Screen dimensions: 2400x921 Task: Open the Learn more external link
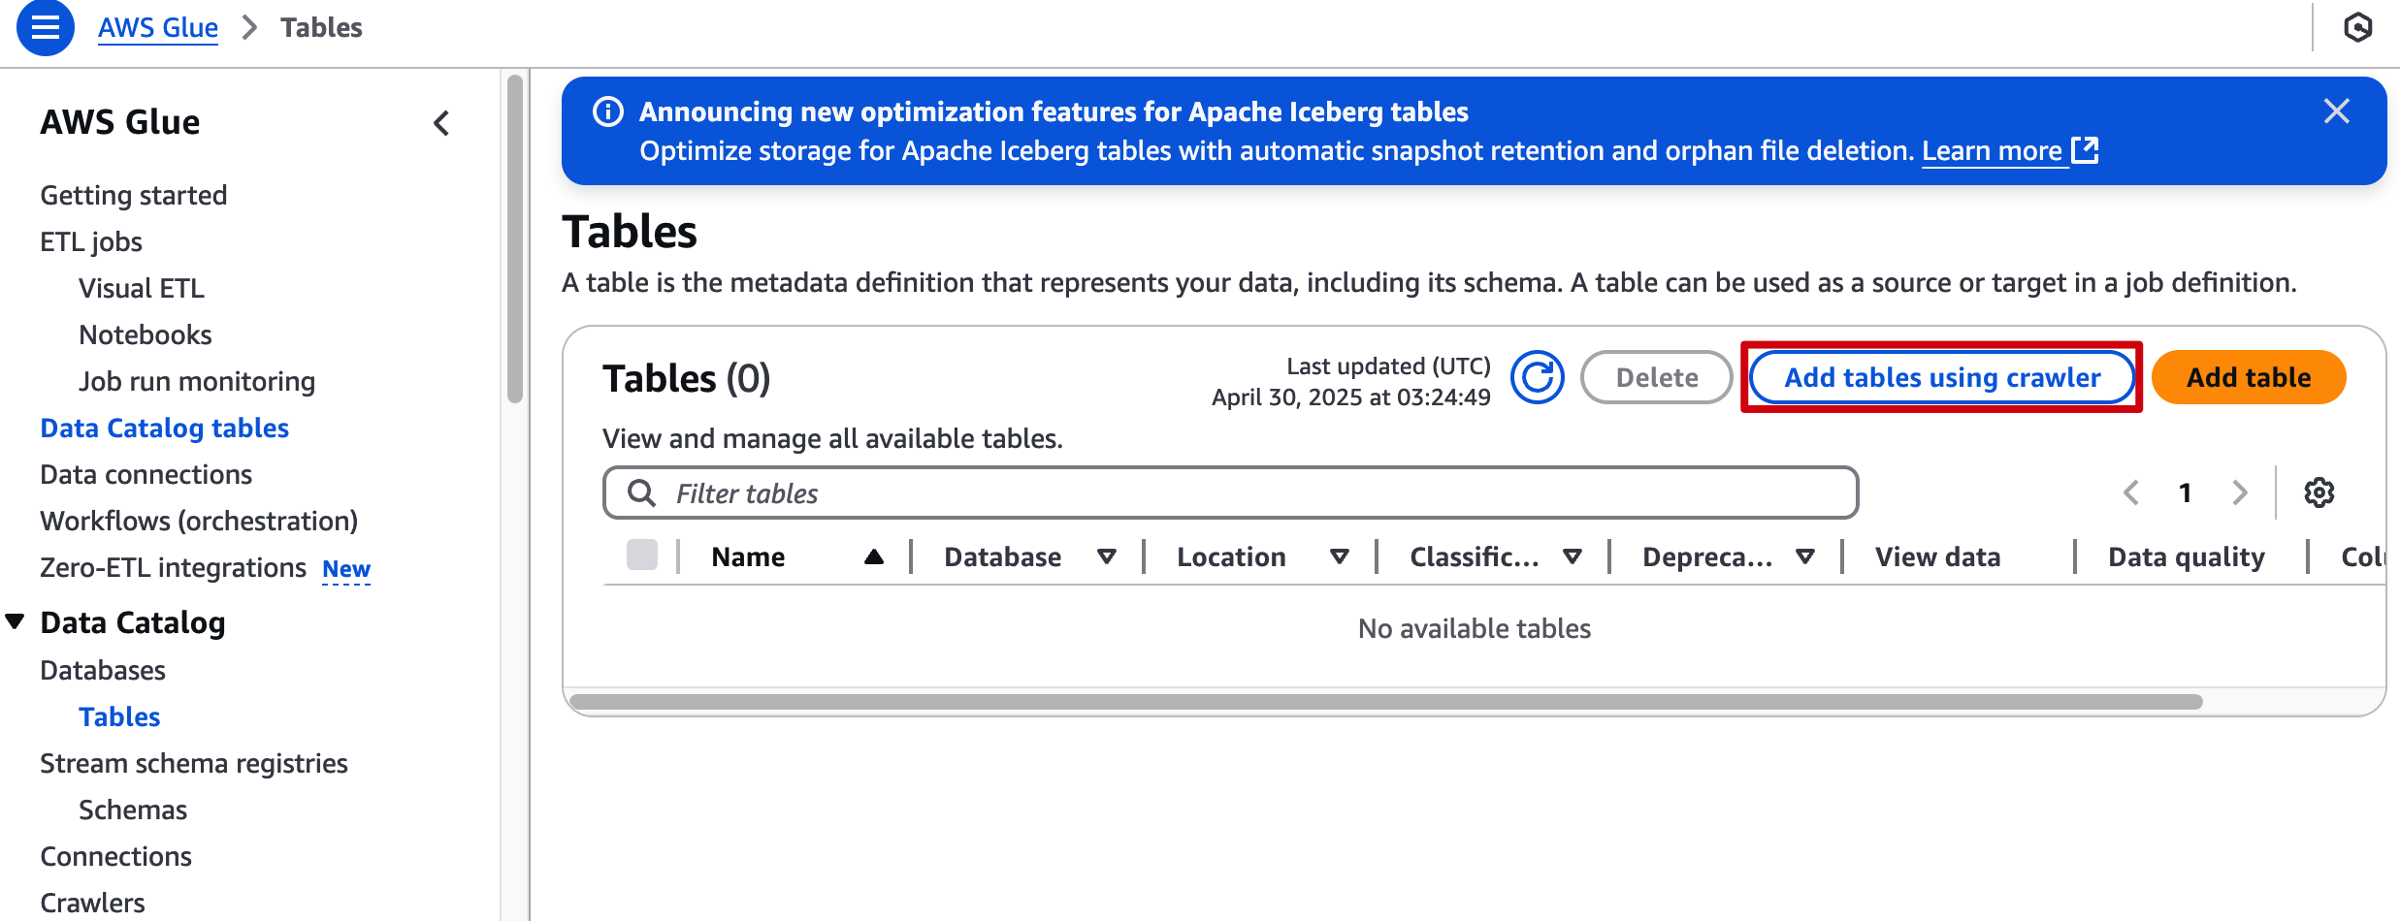2010,151
